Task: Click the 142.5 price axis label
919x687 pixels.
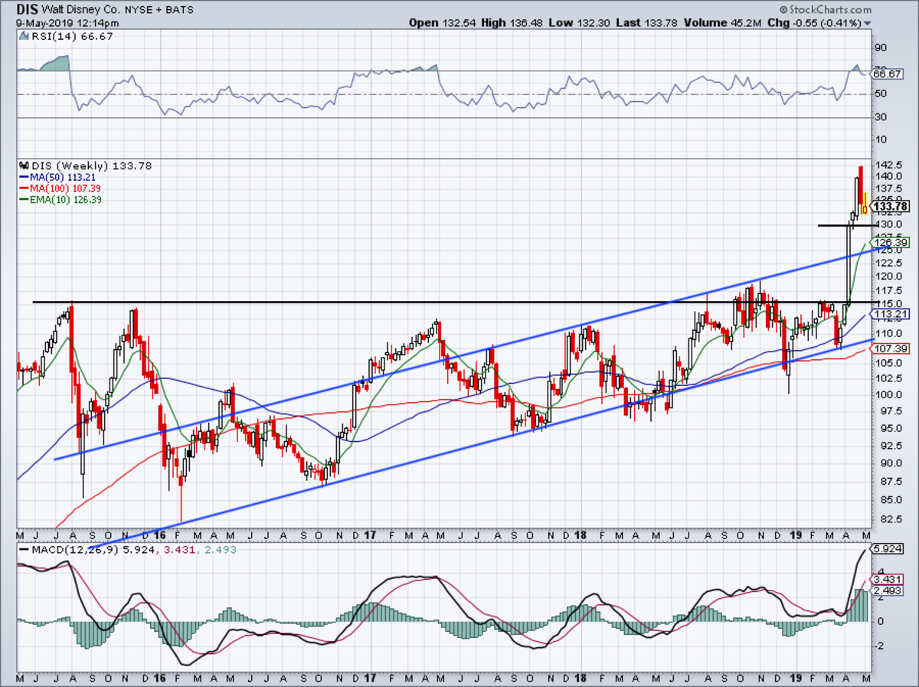Action: tap(888, 165)
